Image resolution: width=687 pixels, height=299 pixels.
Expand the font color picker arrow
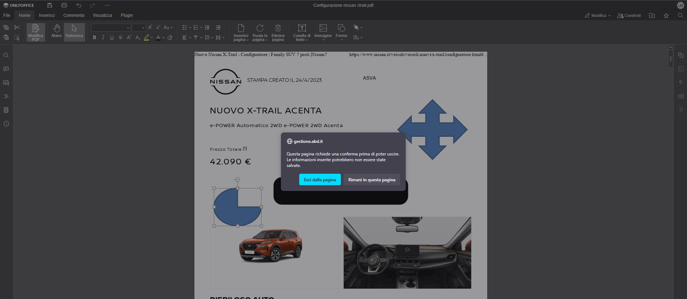[164, 37]
